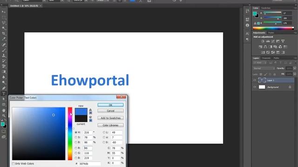Image resolution: width=298 pixels, height=167 pixels.
Task: Click the not-web-safe cube icon
Action: tap(90, 117)
